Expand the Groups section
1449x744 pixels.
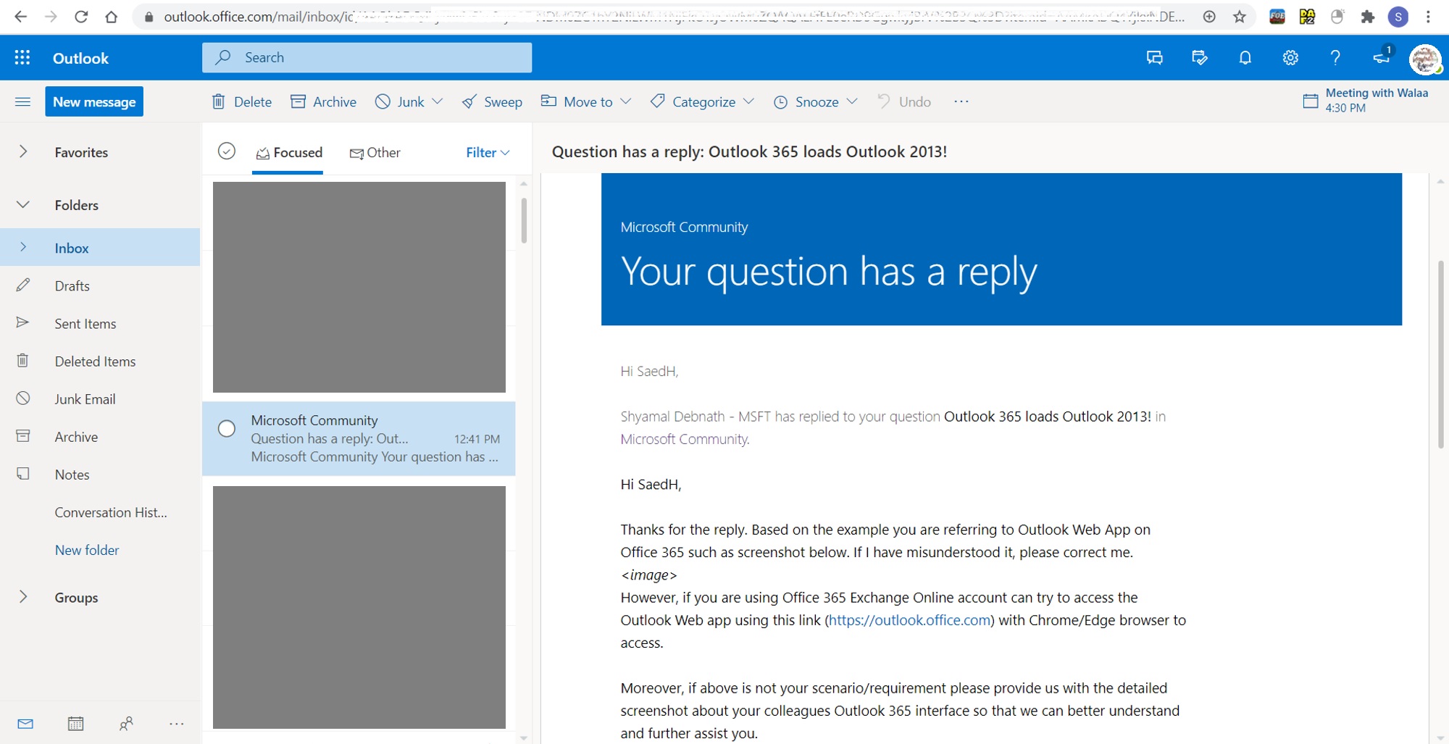[x=23, y=597]
